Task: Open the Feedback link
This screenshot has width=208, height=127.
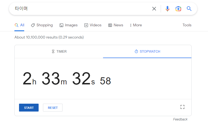Action: [180, 119]
